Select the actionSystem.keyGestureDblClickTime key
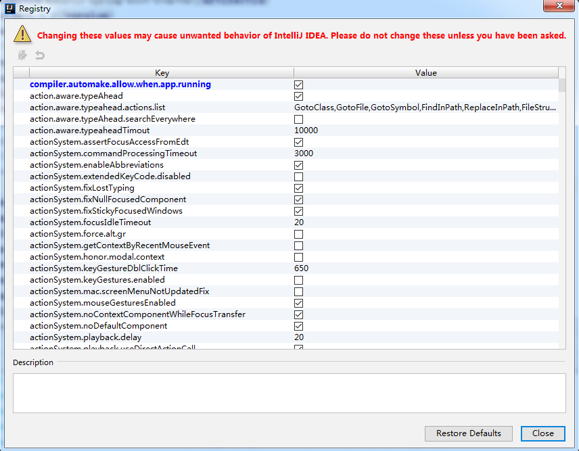 (103, 268)
